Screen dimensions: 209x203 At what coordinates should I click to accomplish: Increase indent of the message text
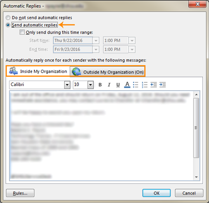pyautogui.click(x=163, y=85)
